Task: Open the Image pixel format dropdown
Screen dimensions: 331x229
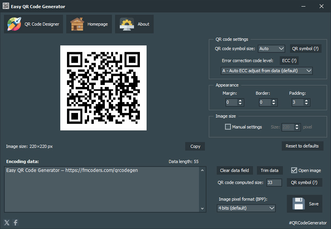Action: click(x=246, y=208)
